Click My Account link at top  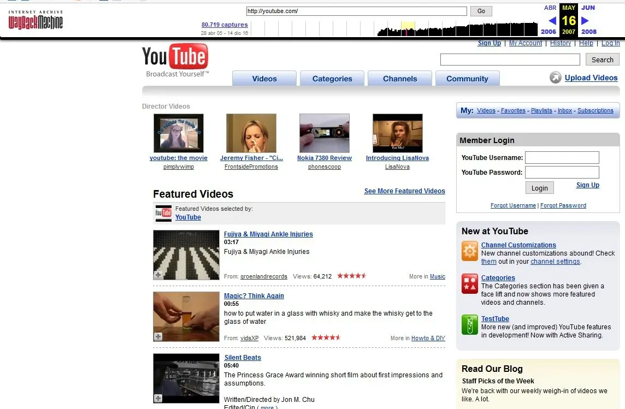tap(526, 43)
